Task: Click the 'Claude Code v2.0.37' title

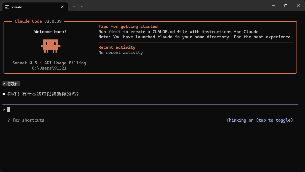Action: point(38,21)
